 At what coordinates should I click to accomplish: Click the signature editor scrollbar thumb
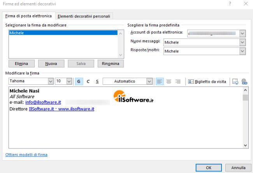[245, 98]
